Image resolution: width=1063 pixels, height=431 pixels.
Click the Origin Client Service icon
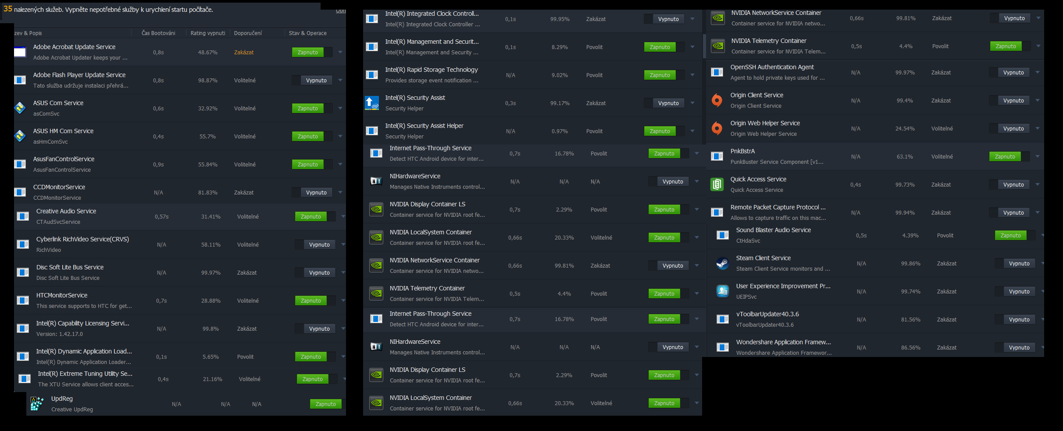point(717,100)
